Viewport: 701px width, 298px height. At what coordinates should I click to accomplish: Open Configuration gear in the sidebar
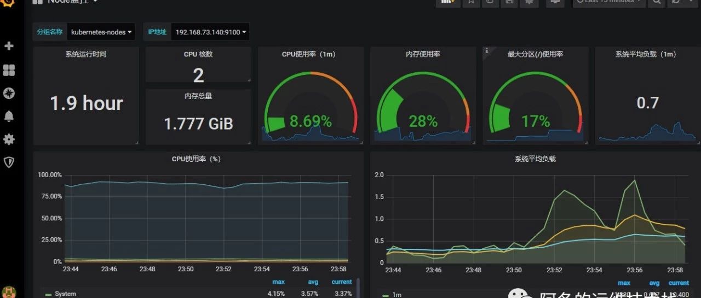9,139
